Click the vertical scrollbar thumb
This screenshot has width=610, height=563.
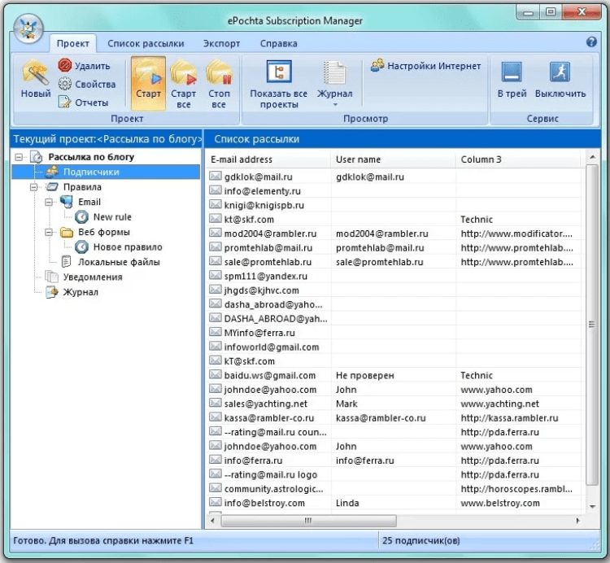click(x=592, y=325)
